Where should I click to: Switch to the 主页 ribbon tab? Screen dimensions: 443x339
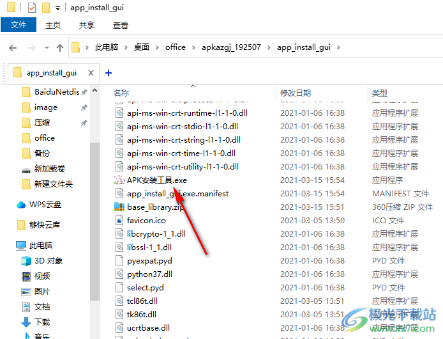53,26
